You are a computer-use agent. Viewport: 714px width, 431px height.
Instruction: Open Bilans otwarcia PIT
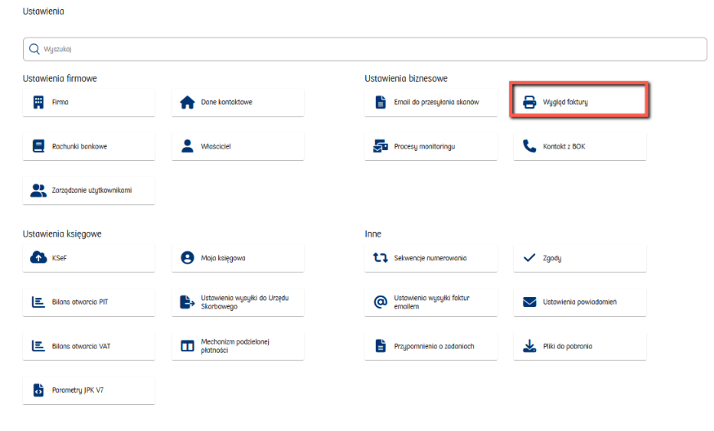pos(89,302)
